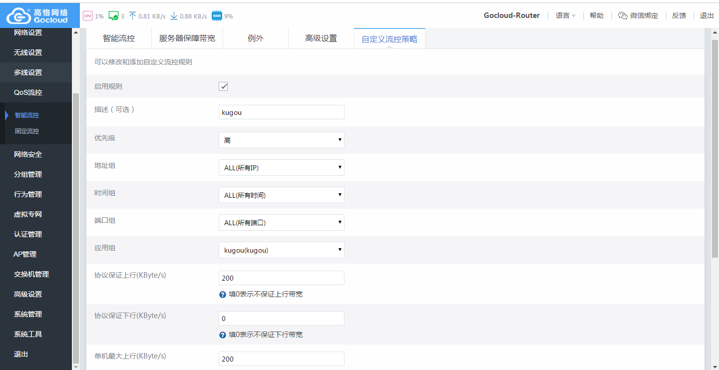Click the 0.81 KB/s upload value
The width and height of the screenshot is (719, 370).
152,16
